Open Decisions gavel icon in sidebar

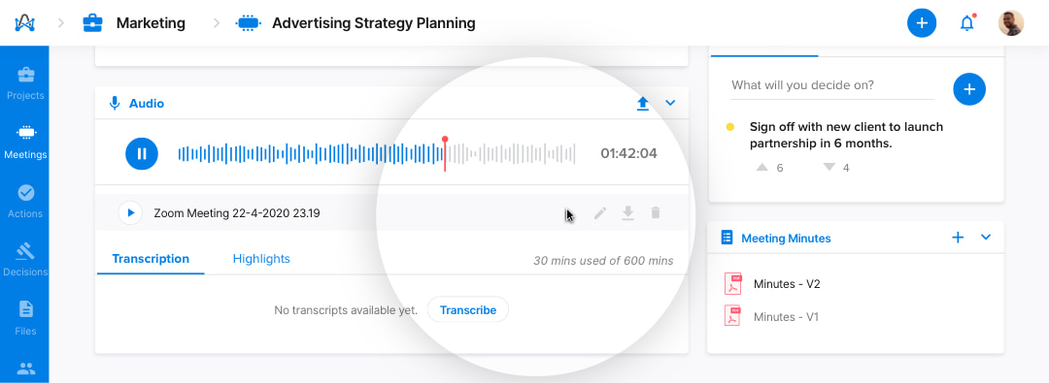pyautogui.click(x=25, y=251)
